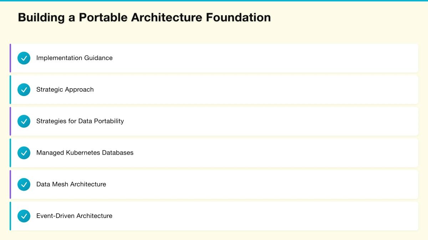Image resolution: width=428 pixels, height=240 pixels.
Task: Click the purple accent bar beside Implementation Guidance
Action: pos(10,58)
